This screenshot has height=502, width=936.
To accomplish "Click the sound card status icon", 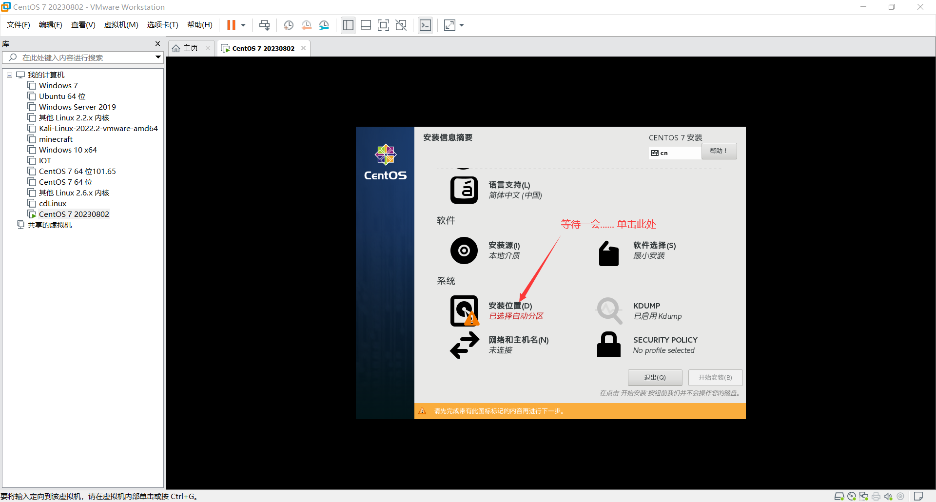I will 888,496.
